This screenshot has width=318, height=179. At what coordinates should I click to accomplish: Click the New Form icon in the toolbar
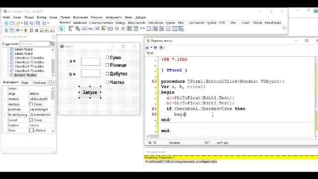click(x=11, y=23)
